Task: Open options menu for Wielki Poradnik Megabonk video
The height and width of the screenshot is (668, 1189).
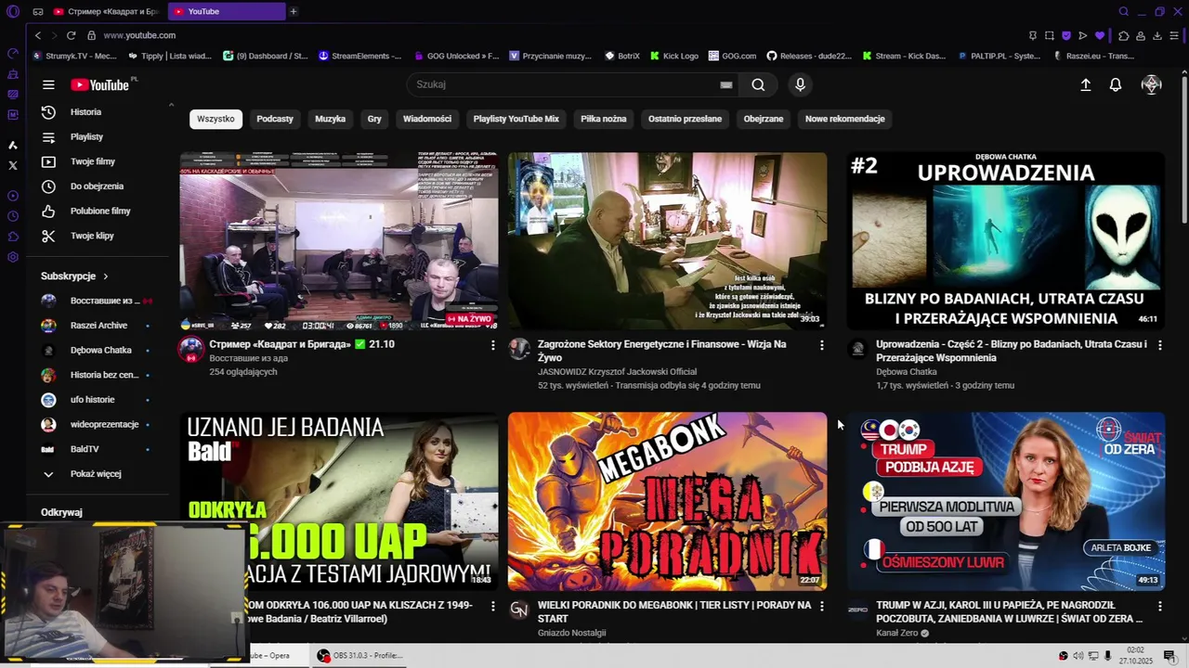Action: click(821, 606)
